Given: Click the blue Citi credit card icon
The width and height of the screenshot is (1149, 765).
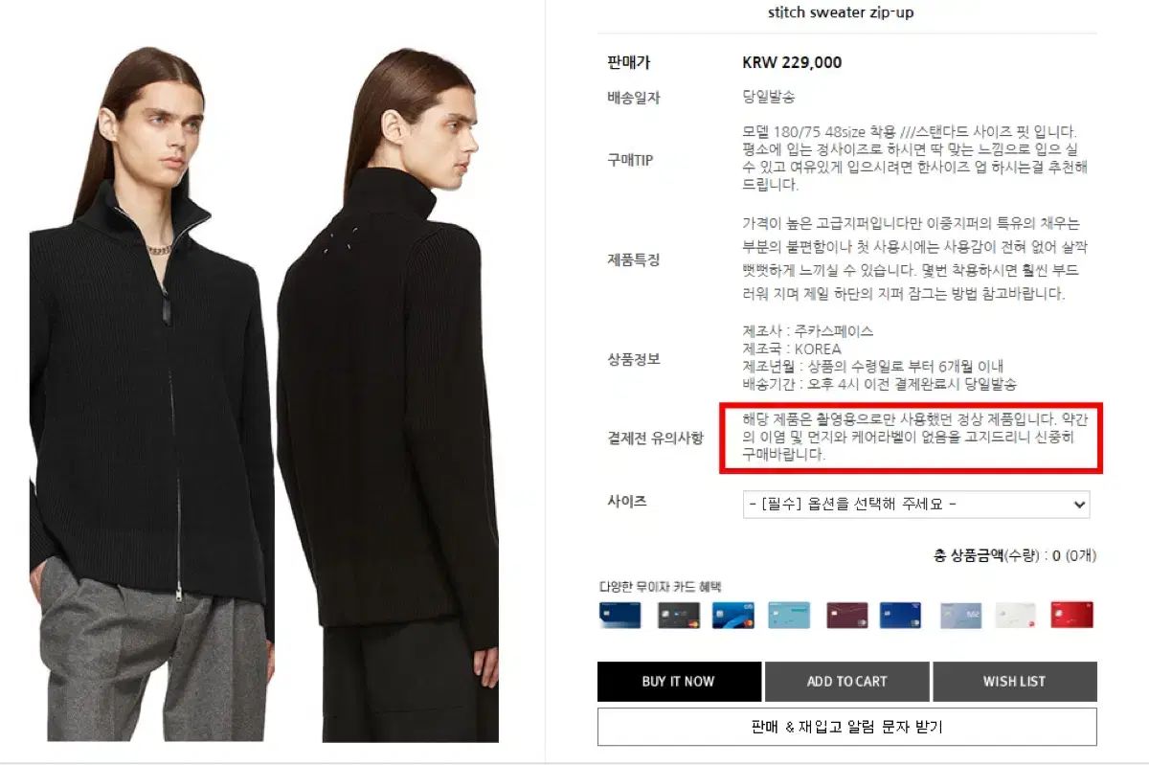Looking at the screenshot, I should coord(734,615).
